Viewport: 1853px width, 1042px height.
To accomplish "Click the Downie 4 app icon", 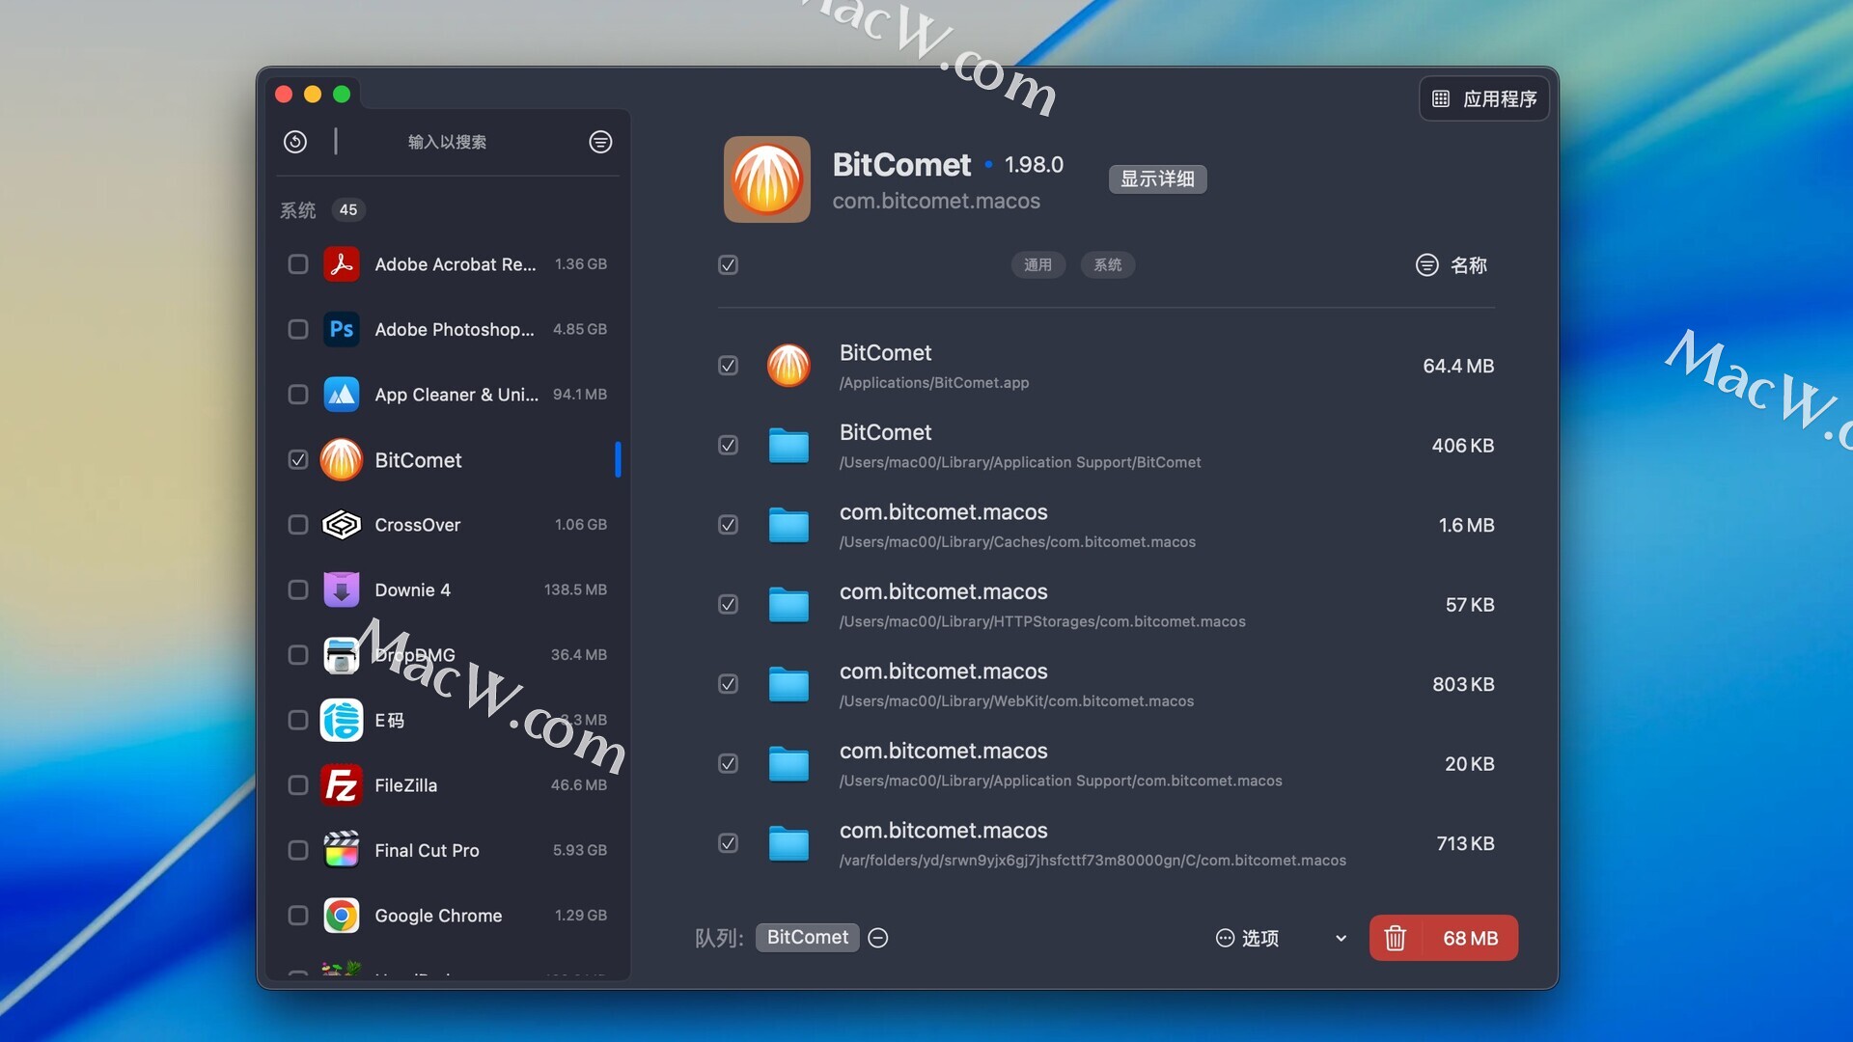I will click(342, 590).
